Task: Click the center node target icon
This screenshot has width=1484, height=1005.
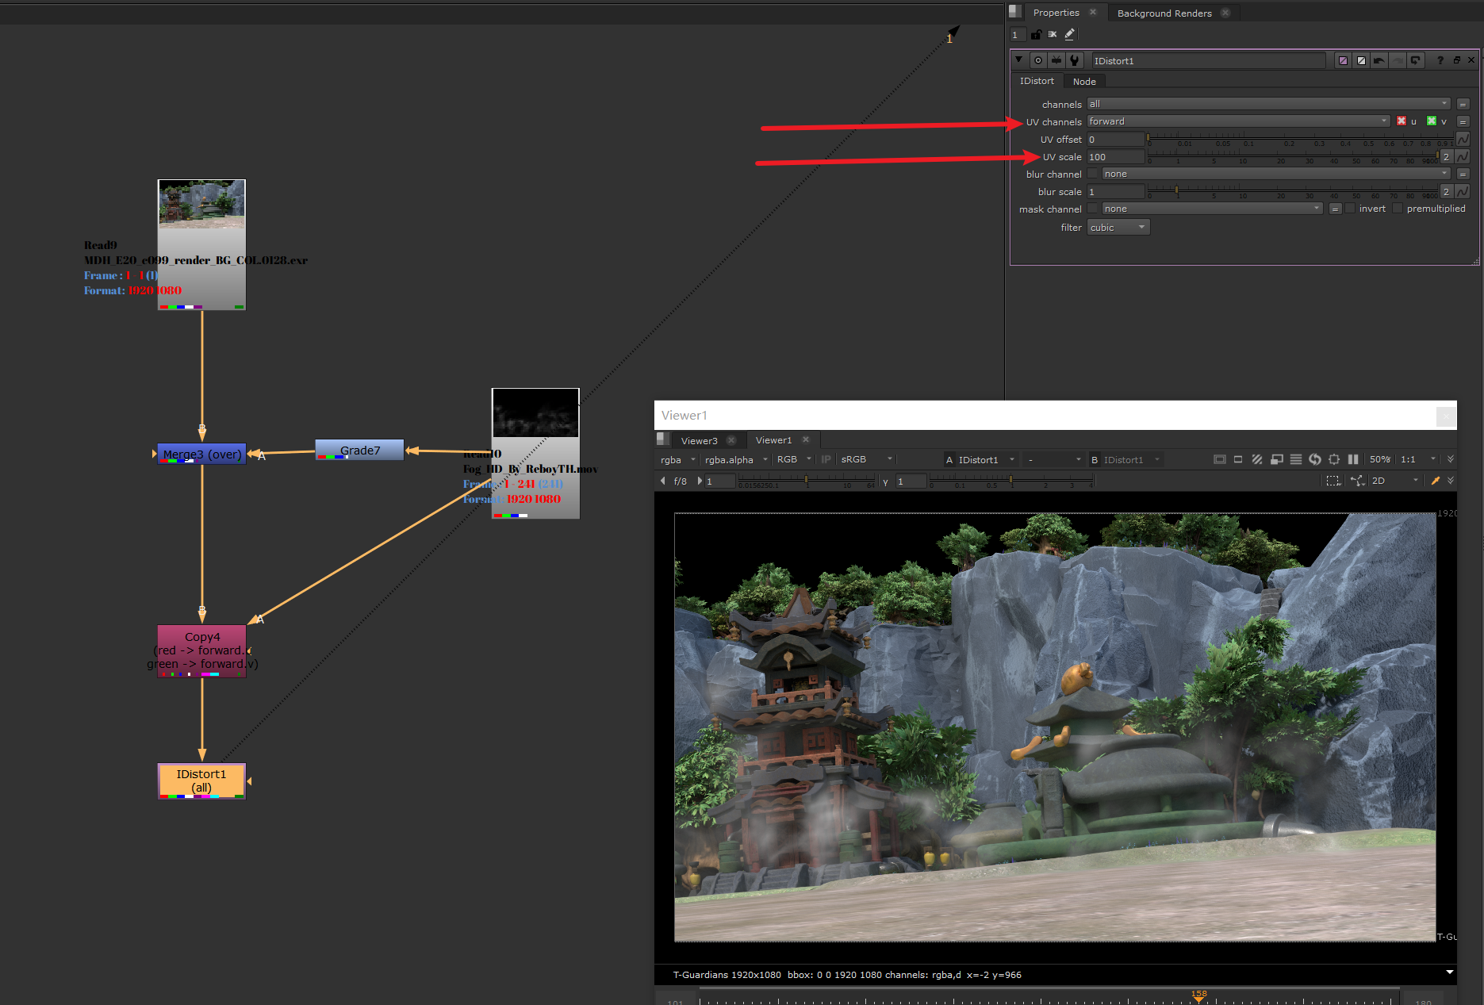Action: [1038, 60]
